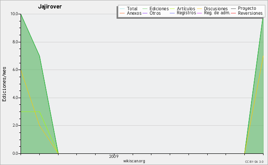Click the 4.0 y-axis value
The image size is (268, 165).
(x=15, y=98)
